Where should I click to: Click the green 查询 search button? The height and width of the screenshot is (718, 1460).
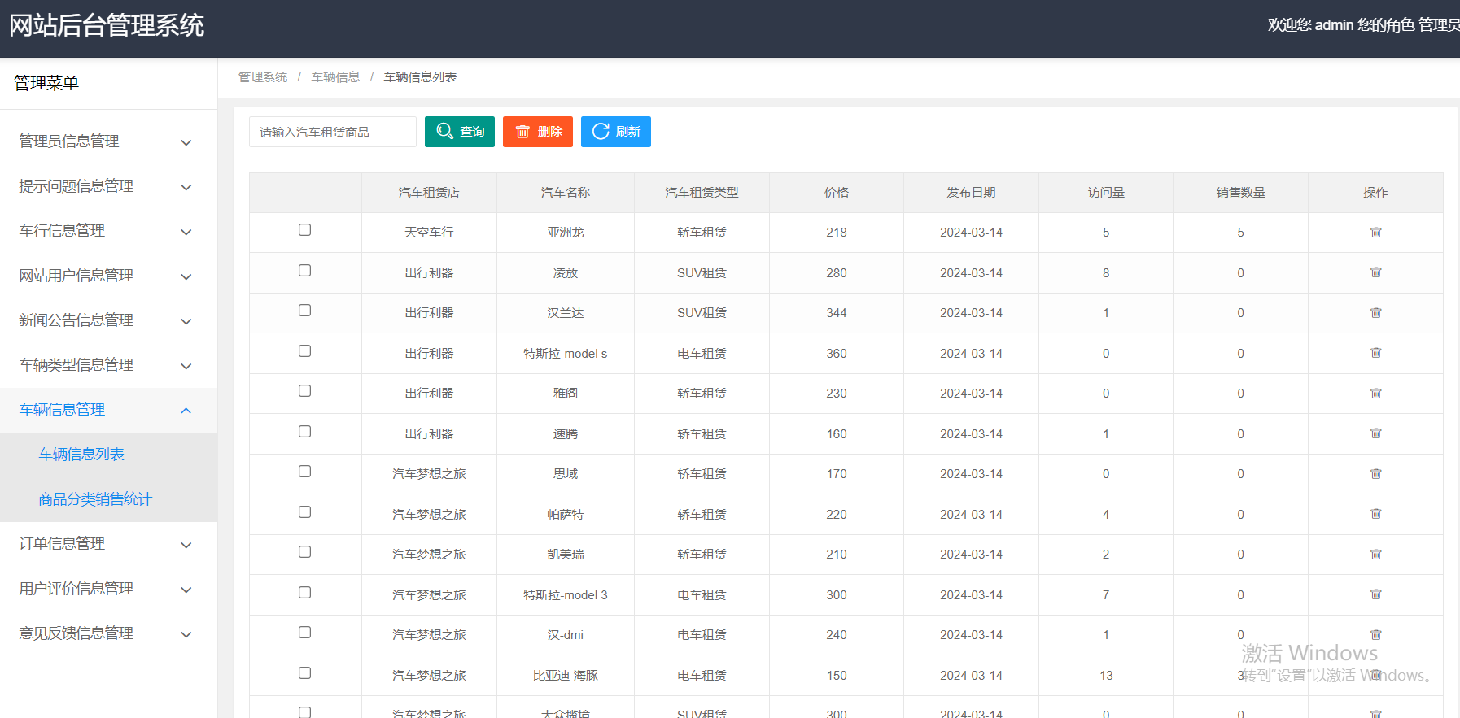coord(460,132)
